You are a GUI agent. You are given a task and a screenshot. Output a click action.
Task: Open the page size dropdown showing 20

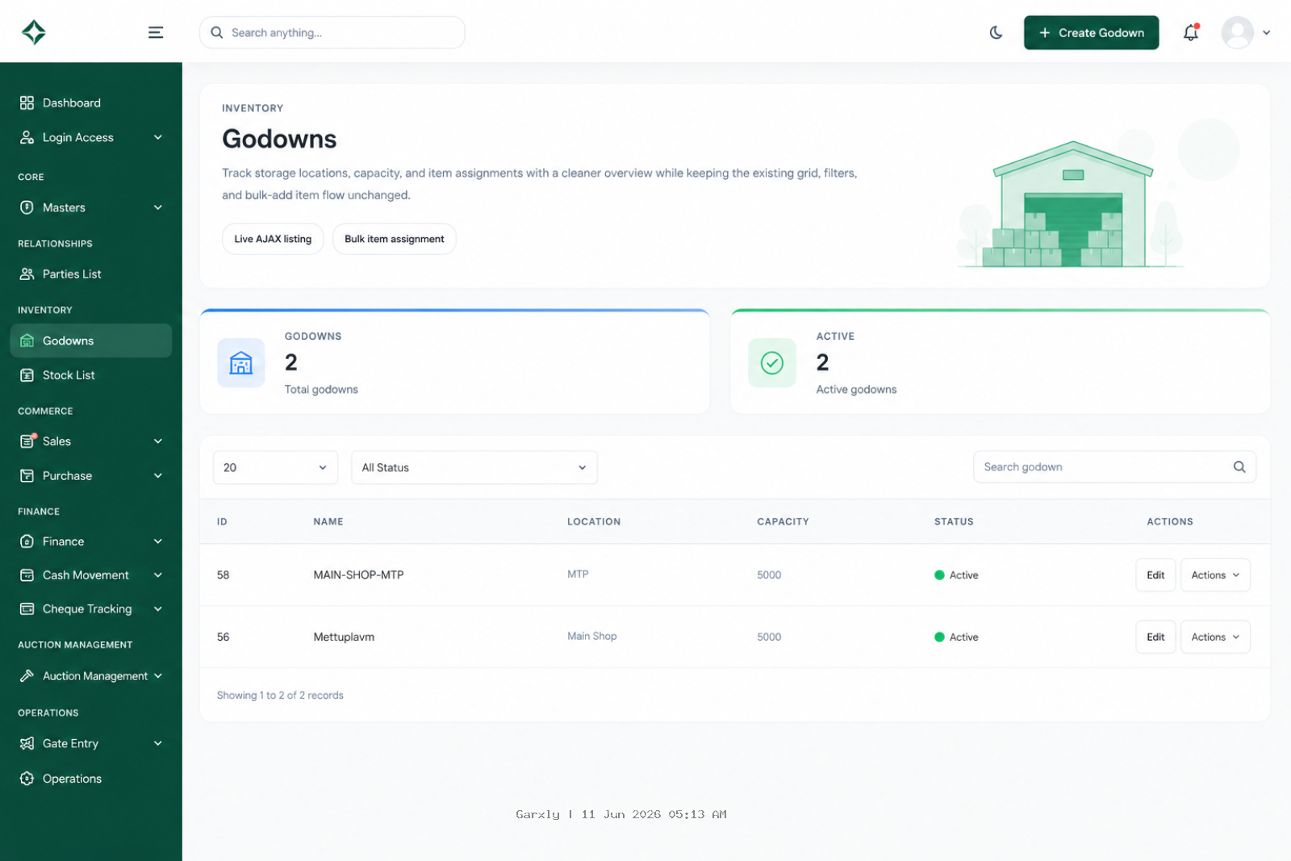(x=275, y=467)
